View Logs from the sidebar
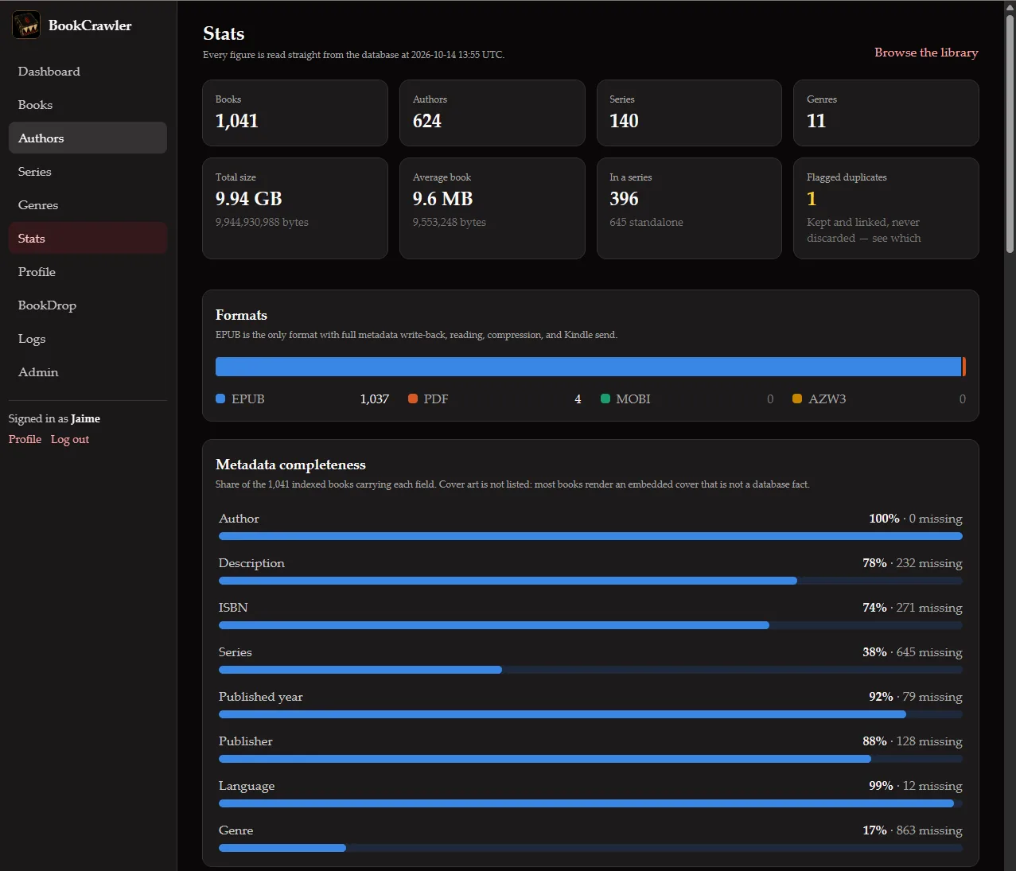Screen dimensions: 1016x871 pyautogui.click(x=88, y=339)
